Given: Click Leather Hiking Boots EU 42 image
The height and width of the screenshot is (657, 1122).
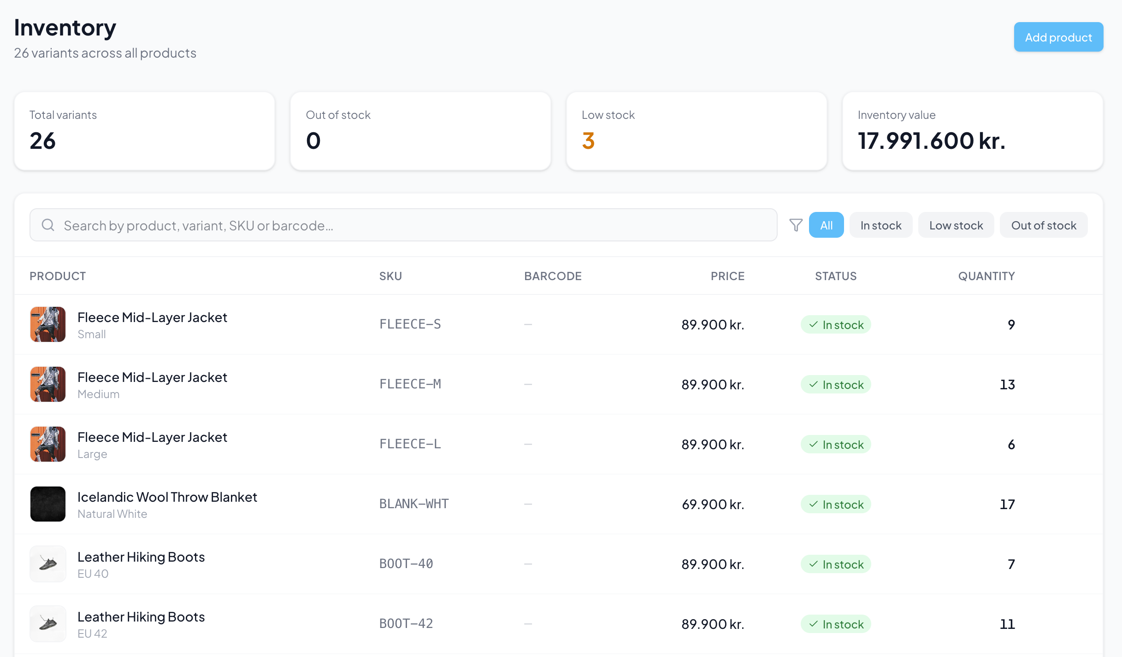Looking at the screenshot, I should point(48,624).
